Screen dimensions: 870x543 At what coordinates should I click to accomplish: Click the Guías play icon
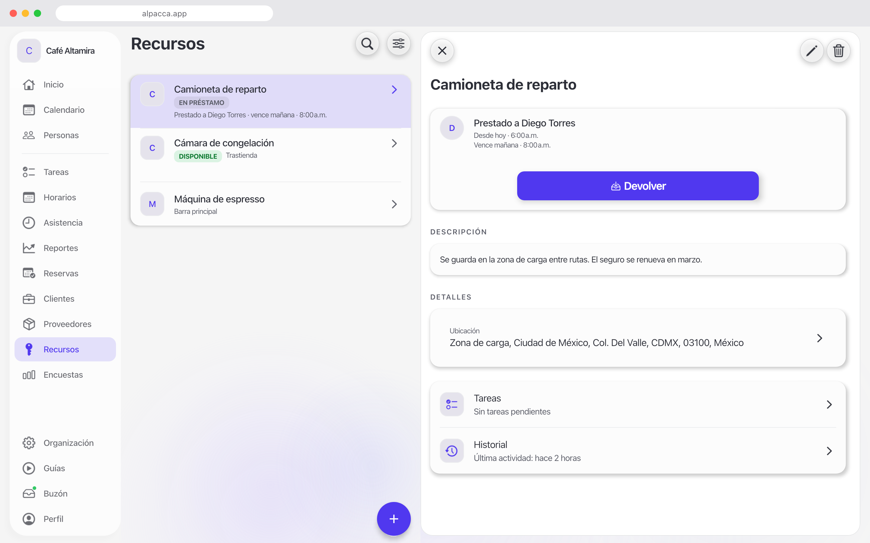point(29,468)
